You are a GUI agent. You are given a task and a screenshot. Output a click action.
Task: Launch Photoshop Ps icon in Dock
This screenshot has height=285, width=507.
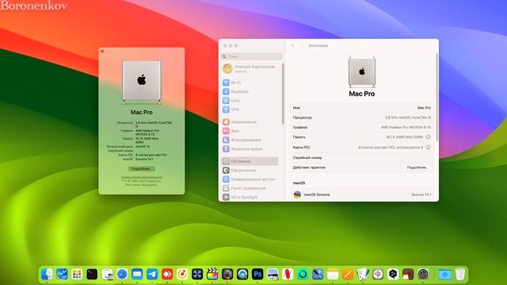point(257,275)
